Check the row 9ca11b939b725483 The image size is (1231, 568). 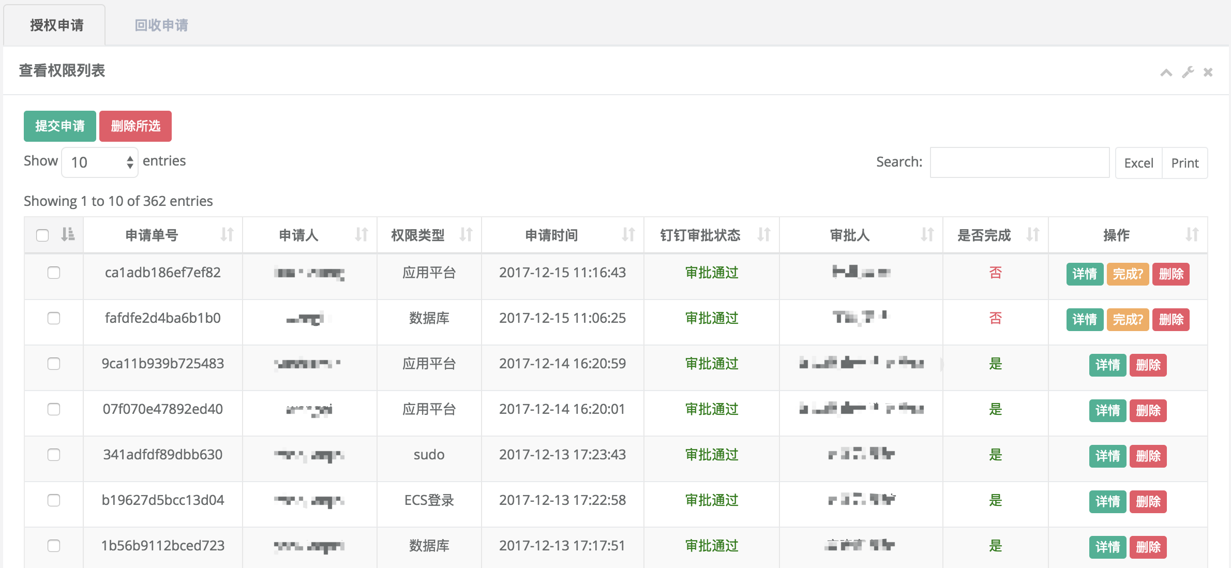pos(54,364)
